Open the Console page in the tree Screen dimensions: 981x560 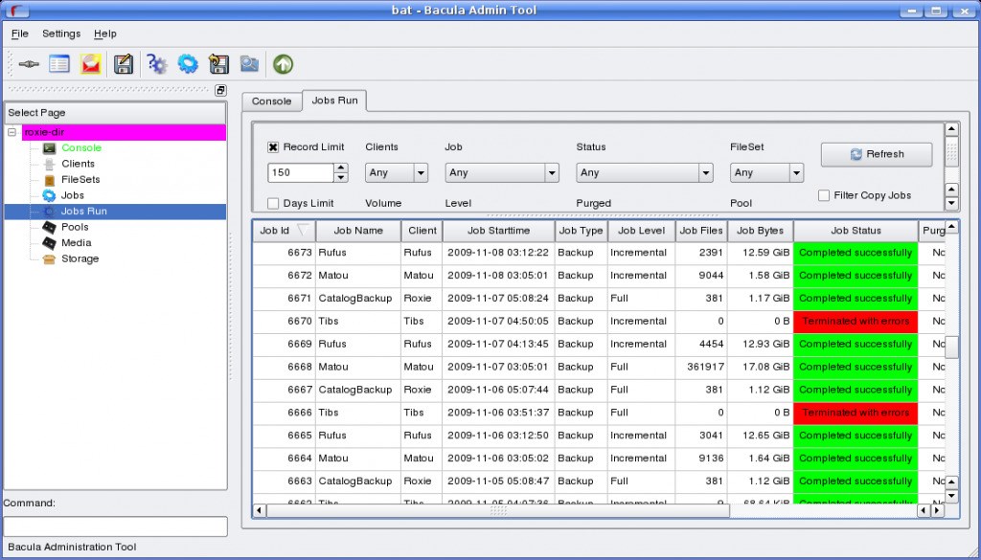coord(81,148)
